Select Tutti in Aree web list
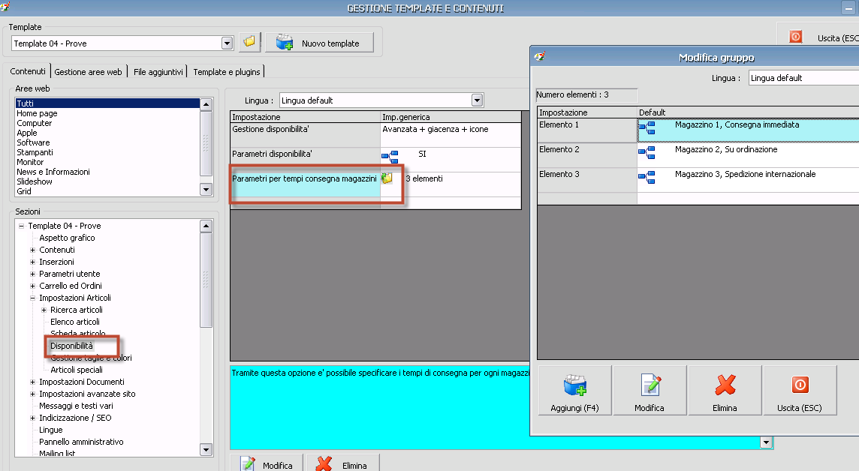This screenshot has height=471, width=859. point(107,103)
